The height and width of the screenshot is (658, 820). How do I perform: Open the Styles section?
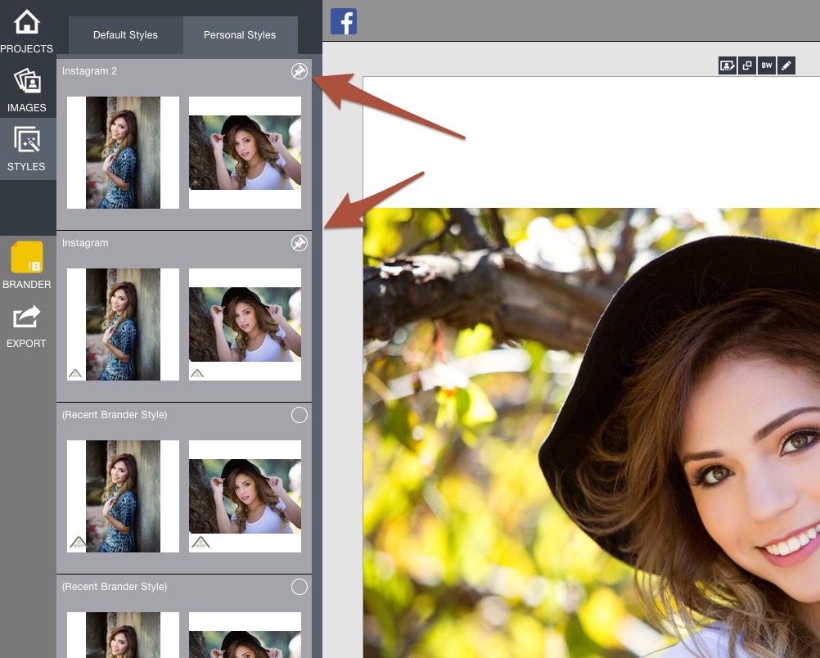point(27,149)
